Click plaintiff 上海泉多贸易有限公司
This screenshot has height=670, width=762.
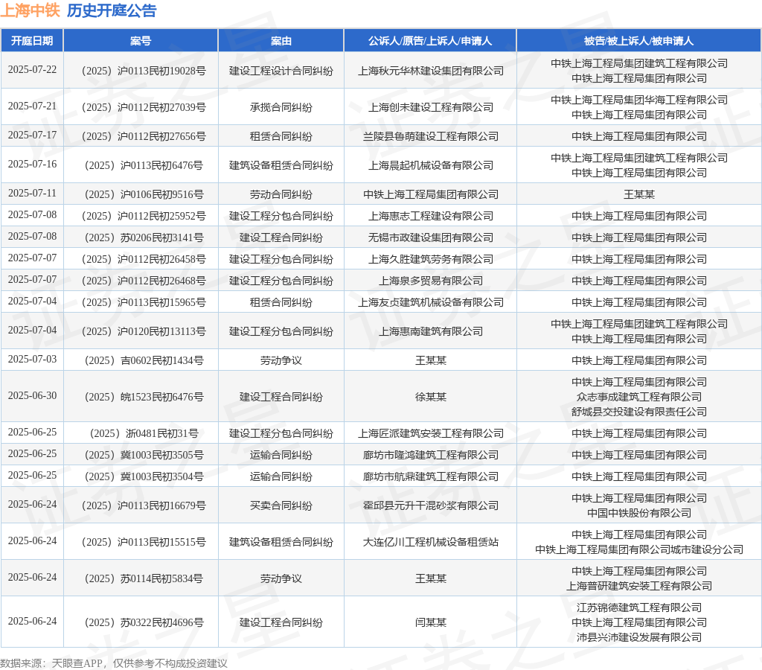click(x=431, y=281)
